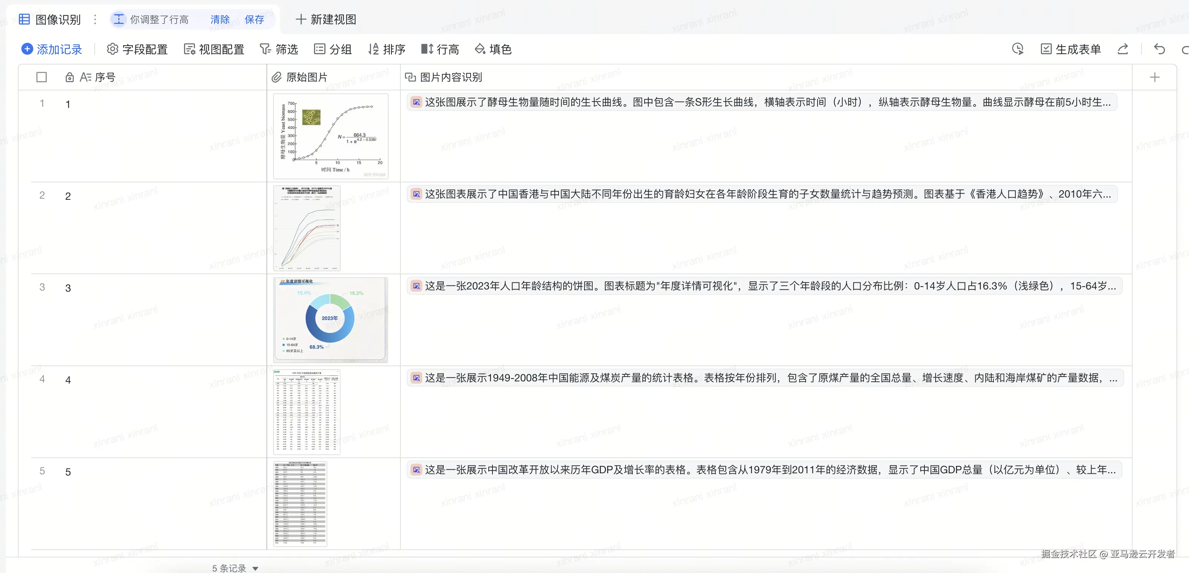Open the view options three-dot menu

[95, 19]
